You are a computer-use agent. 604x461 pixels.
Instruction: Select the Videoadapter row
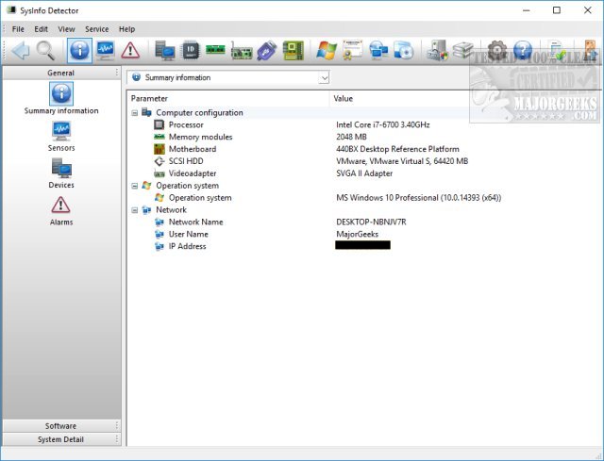point(364,173)
